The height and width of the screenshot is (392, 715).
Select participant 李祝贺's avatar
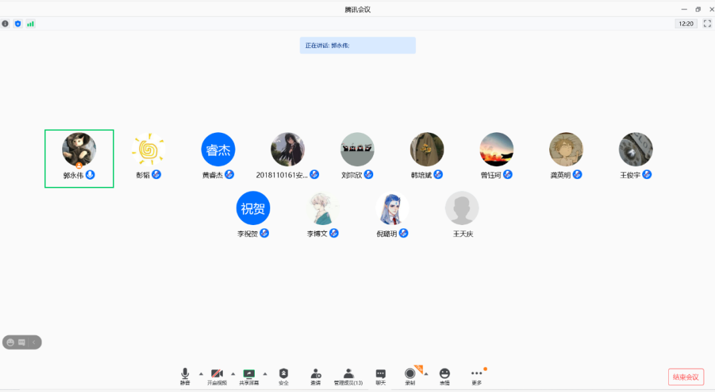[x=253, y=208]
